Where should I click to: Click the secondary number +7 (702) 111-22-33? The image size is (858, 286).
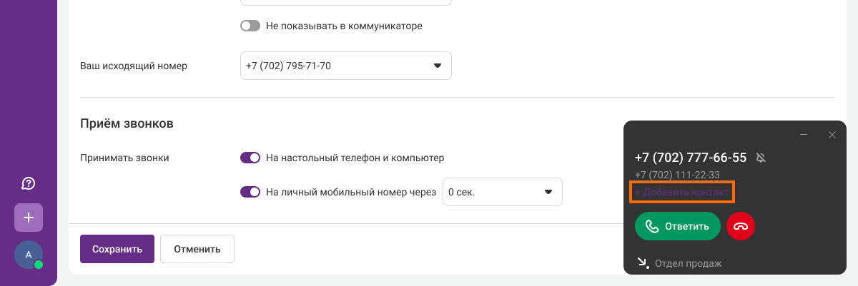(x=676, y=175)
